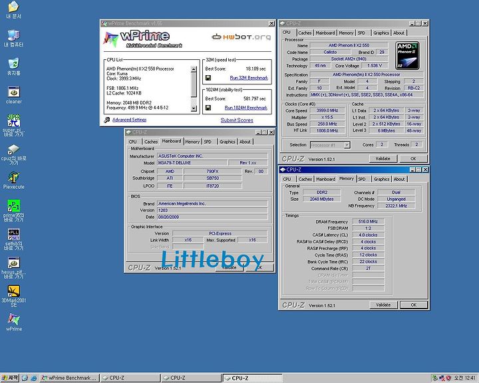Click Validate in the top-right CPU-Z window
This screenshot has width=479, height=383.
click(383, 158)
